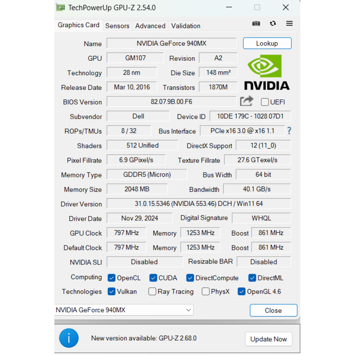Open the Advanced tab
The height and width of the screenshot is (355, 355).
[150, 26]
